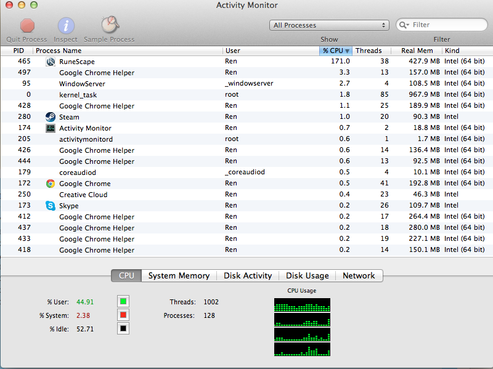Click the Skype process name
493x369 pixels.
pos(69,206)
